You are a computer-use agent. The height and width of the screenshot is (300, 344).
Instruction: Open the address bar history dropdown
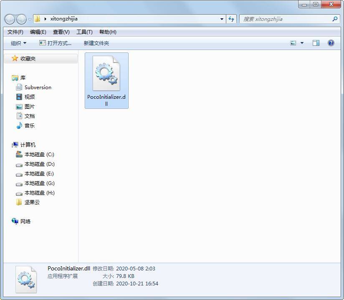pyautogui.click(x=222, y=19)
